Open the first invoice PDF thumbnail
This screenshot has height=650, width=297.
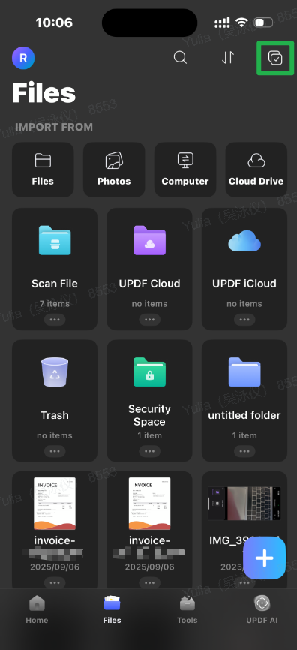click(55, 503)
